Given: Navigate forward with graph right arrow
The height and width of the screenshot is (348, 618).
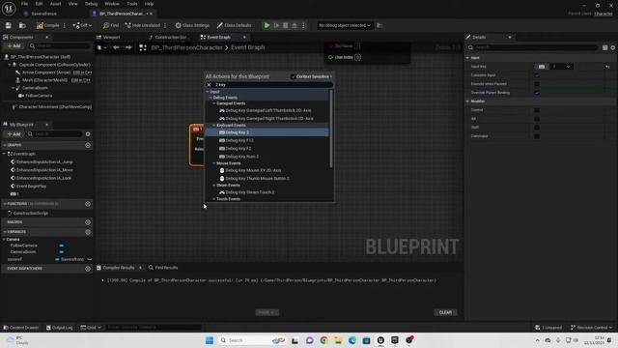Looking at the screenshot, I should [x=128, y=47].
